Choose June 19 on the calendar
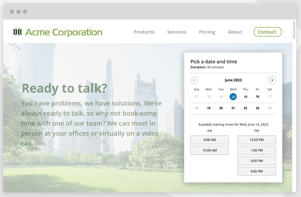301x197 pixels. (209, 108)
